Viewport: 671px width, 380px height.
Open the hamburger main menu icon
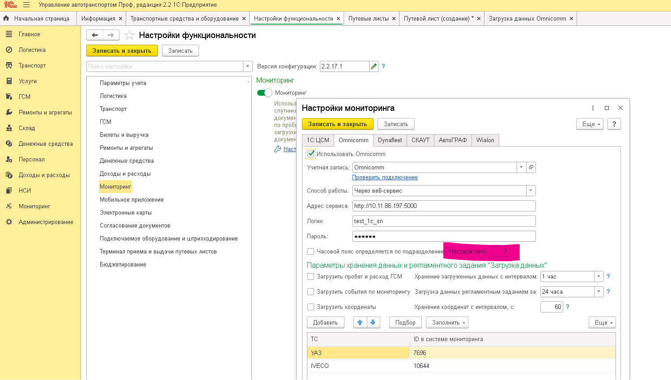click(26, 5)
